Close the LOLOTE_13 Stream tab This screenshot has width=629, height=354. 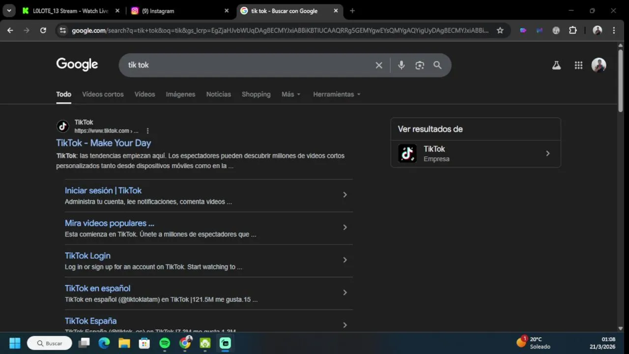(117, 11)
